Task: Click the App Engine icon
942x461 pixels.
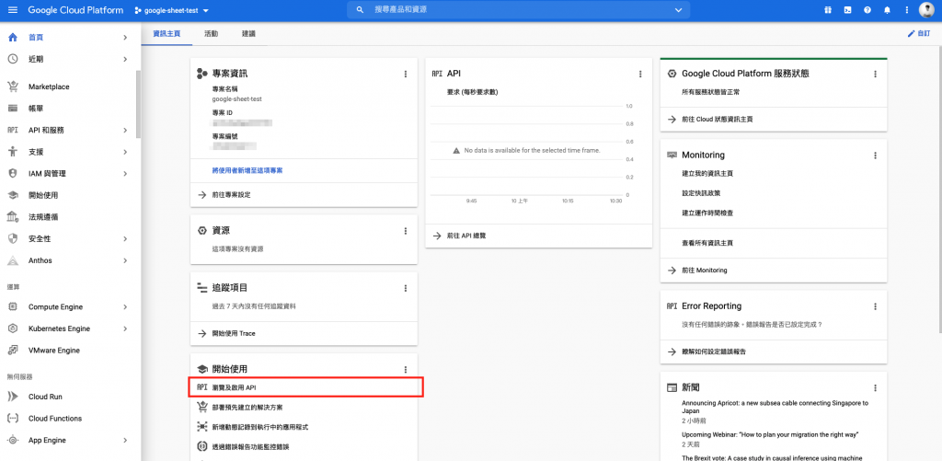Action: 13,440
